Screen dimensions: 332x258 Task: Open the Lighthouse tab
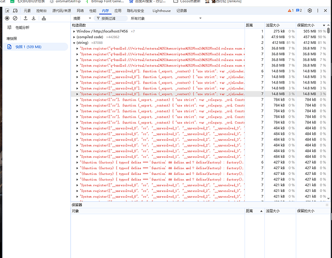(162, 11)
